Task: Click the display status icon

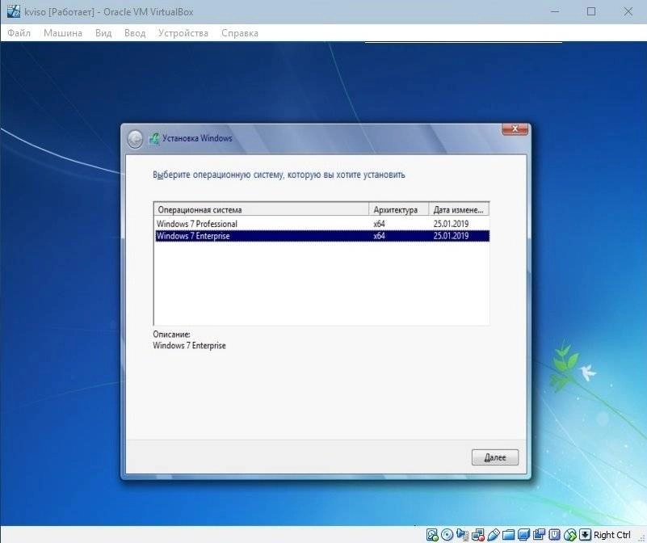Action: (523, 534)
